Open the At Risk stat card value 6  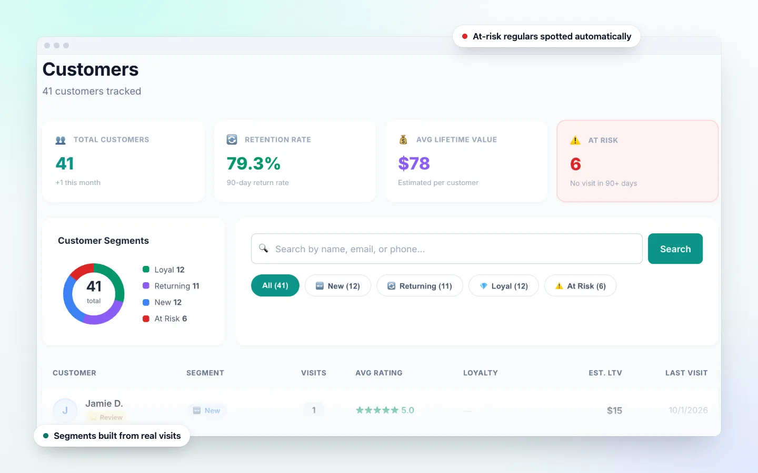tap(575, 164)
